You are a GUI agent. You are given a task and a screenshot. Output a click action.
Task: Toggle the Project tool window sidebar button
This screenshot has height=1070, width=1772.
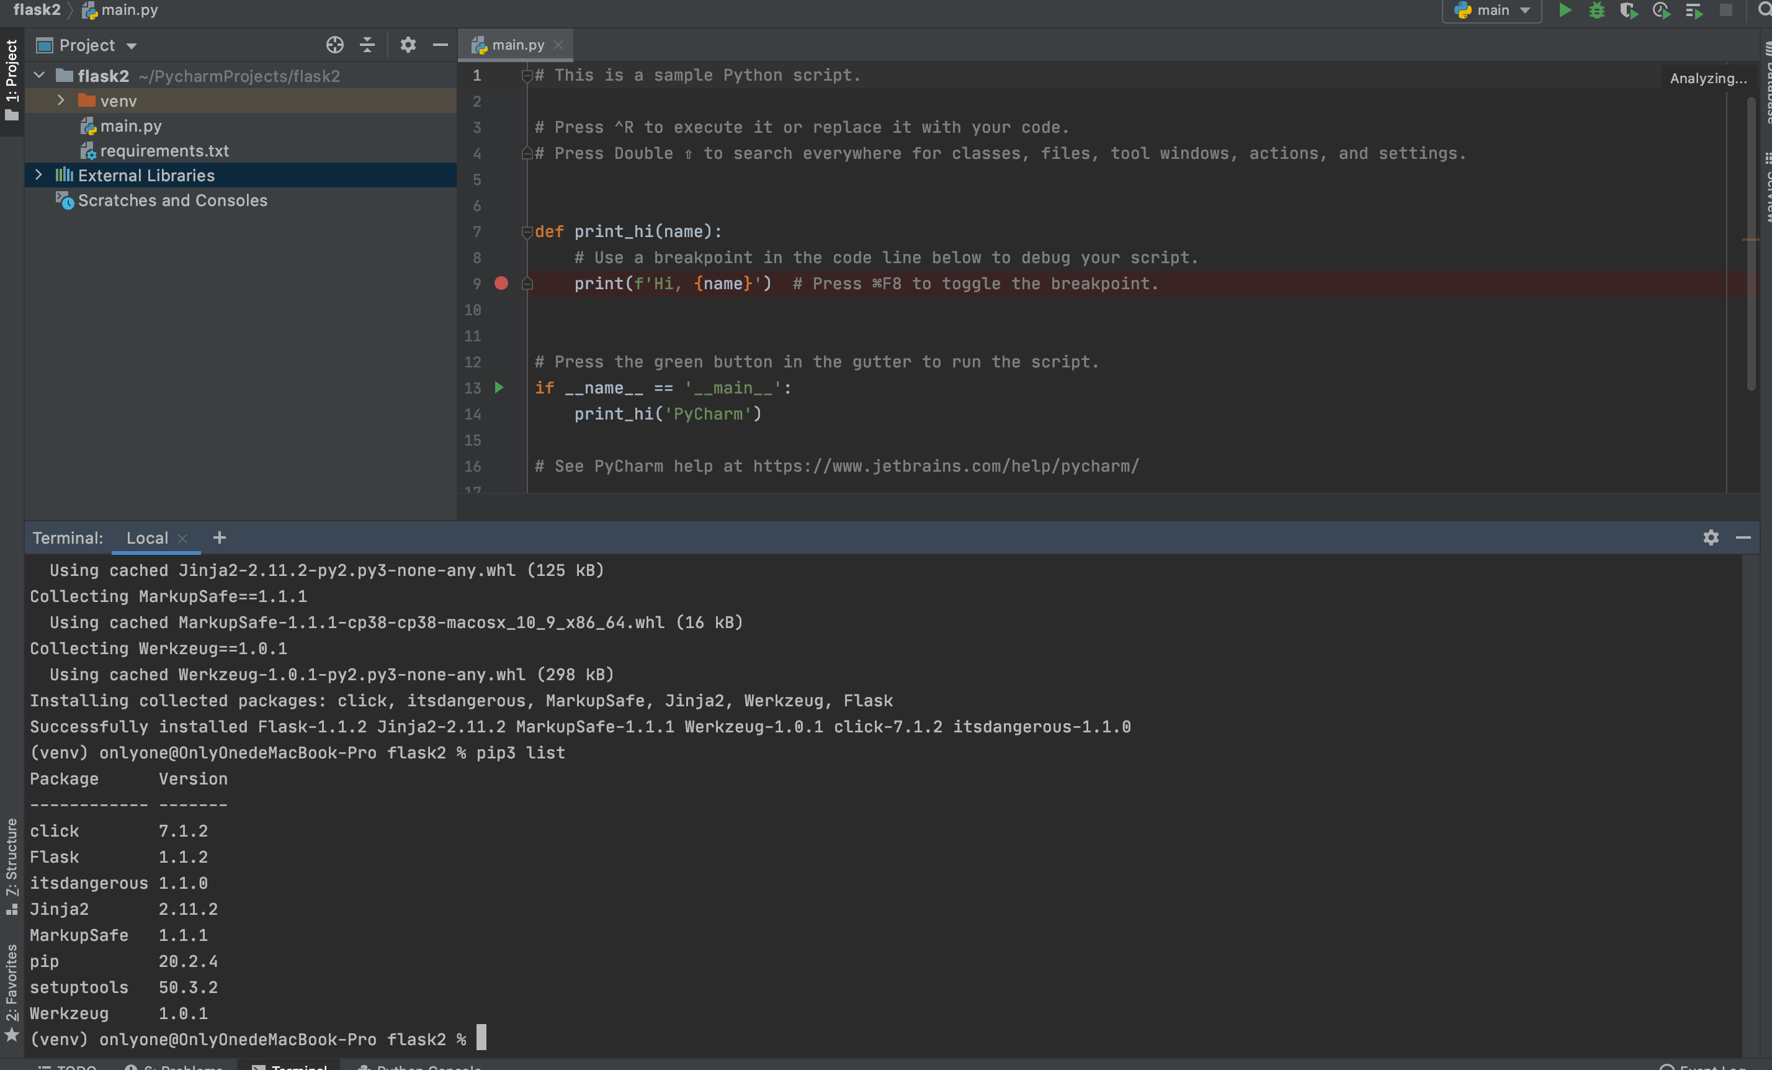(12, 79)
